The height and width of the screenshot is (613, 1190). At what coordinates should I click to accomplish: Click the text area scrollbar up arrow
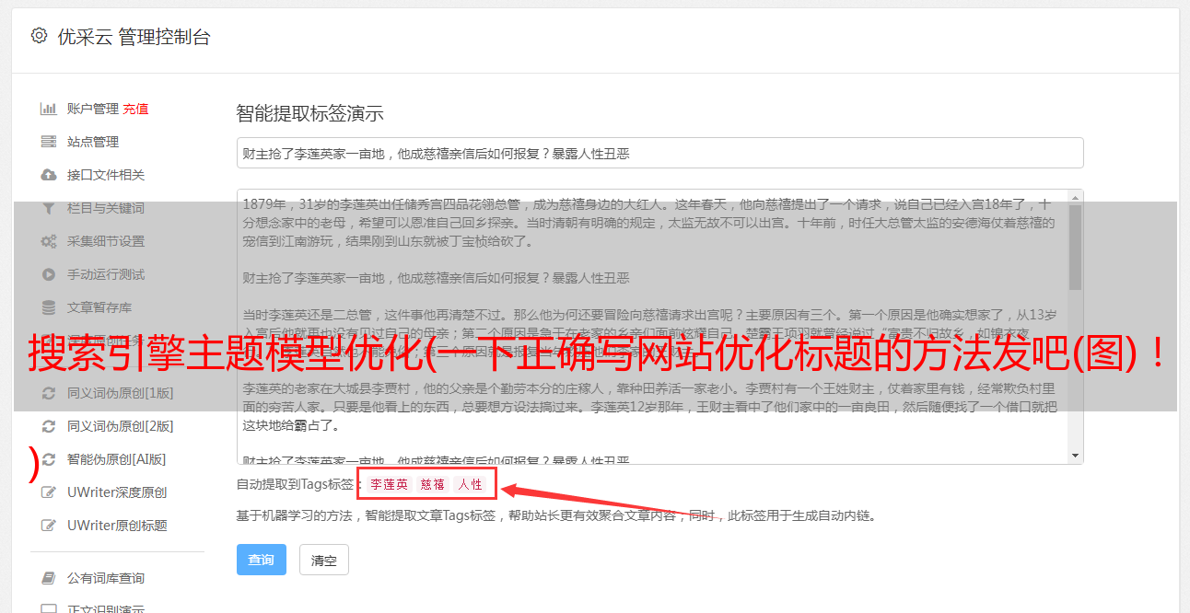pyautogui.click(x=1076, y=196)
